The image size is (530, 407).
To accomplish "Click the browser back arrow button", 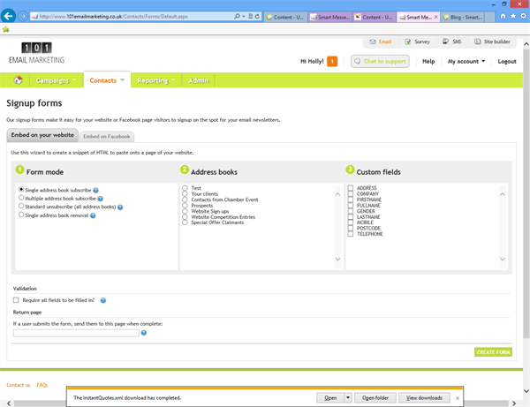I will [8, 16].
